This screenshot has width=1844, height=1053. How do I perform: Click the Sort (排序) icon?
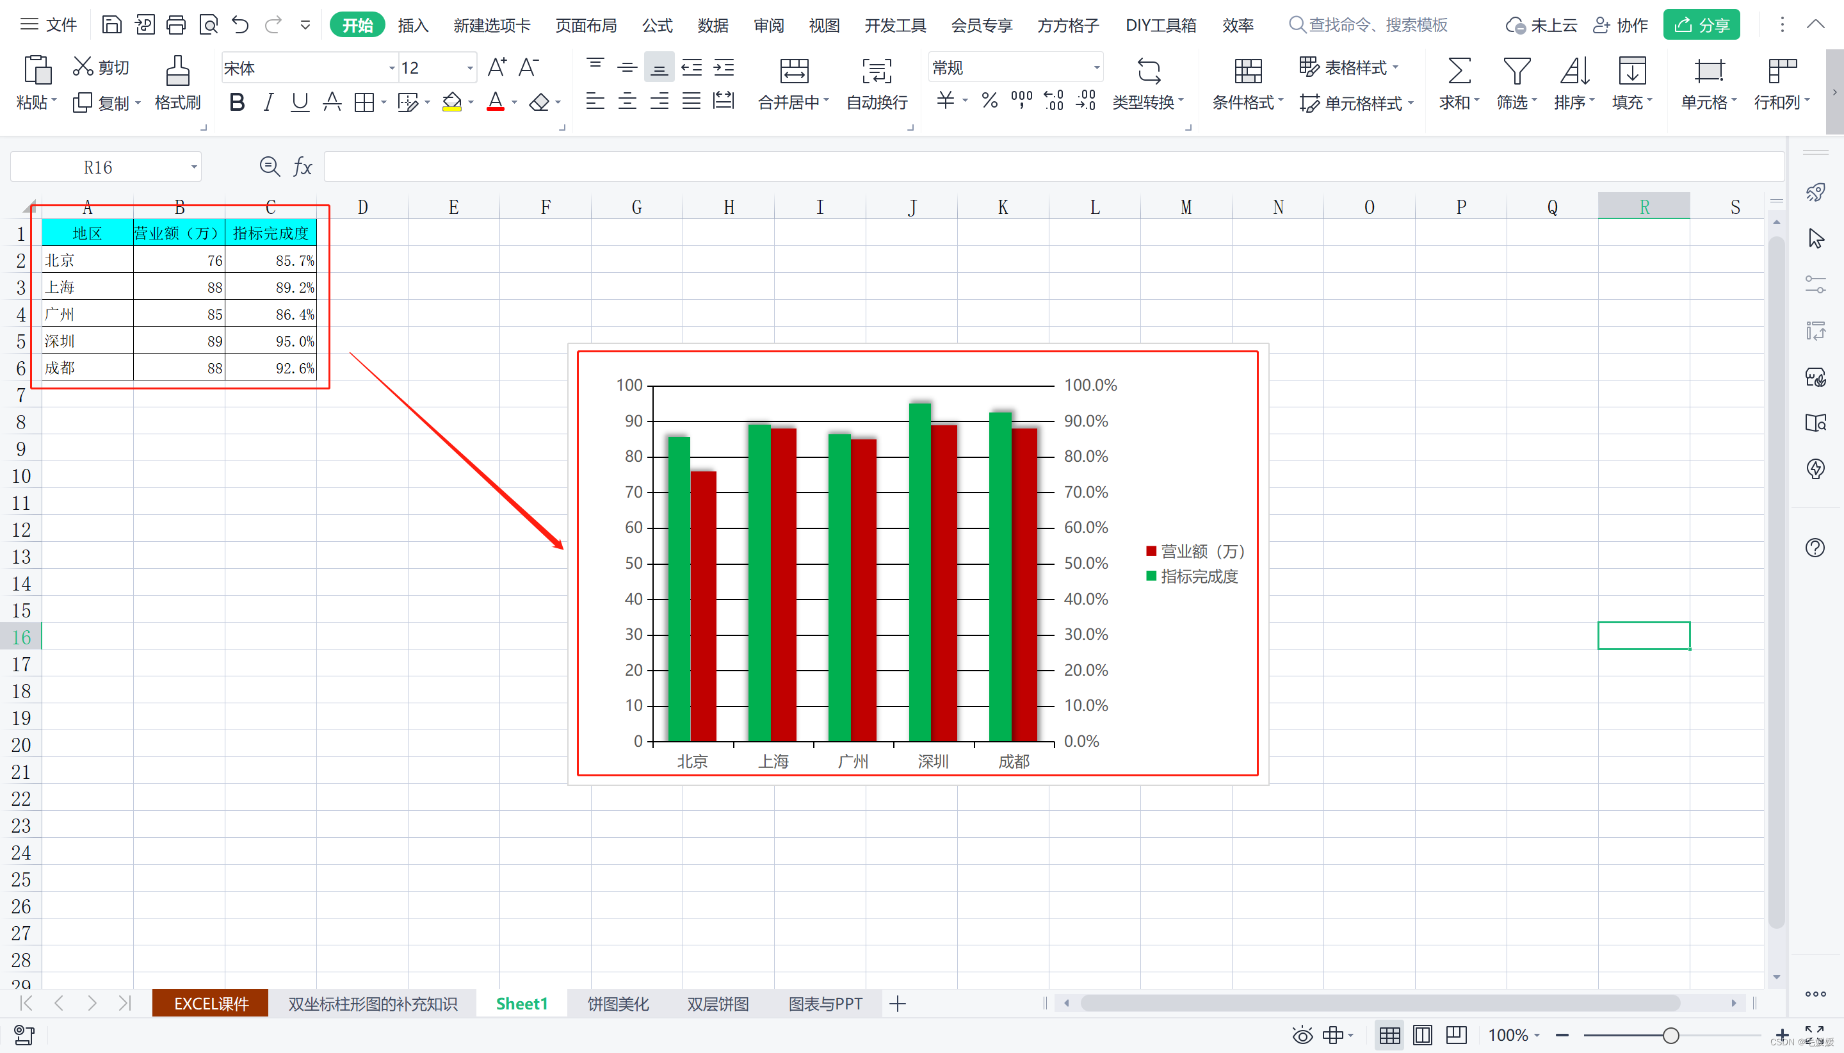tap(1574, 71)
